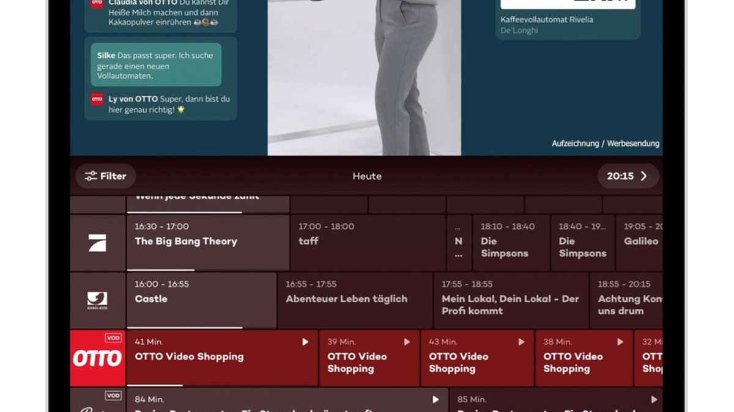Select the Kabel Eins channel logo
The image size is (734, 412).
97,300
